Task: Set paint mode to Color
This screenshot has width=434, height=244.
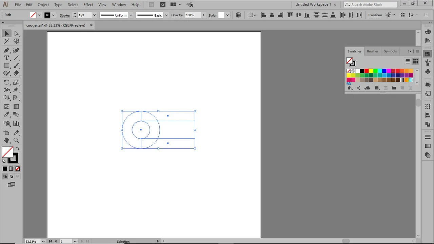Action: [5, 169]
